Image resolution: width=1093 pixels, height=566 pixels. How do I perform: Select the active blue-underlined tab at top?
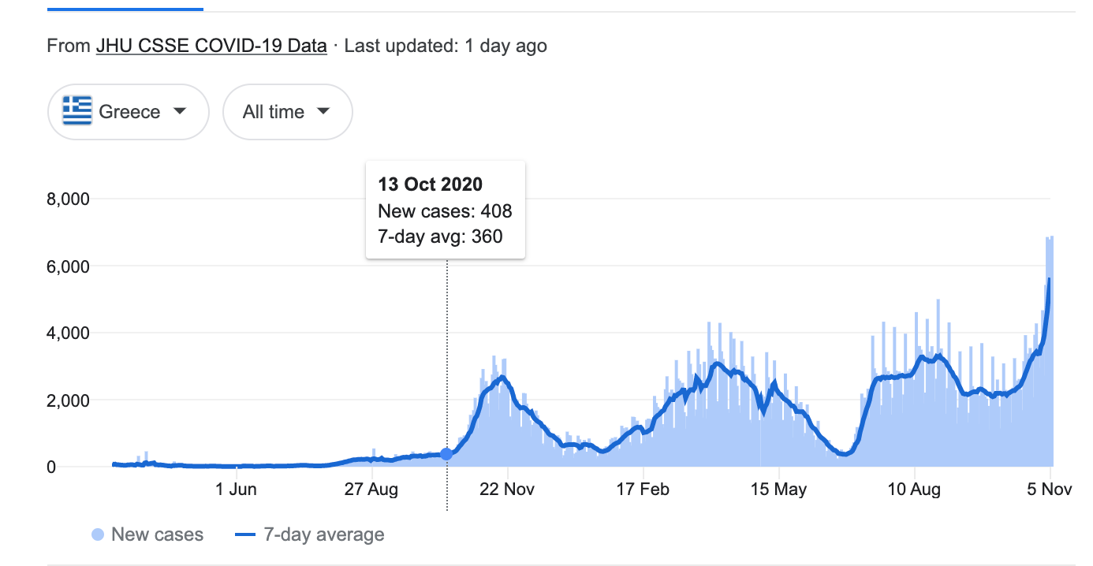125,9
